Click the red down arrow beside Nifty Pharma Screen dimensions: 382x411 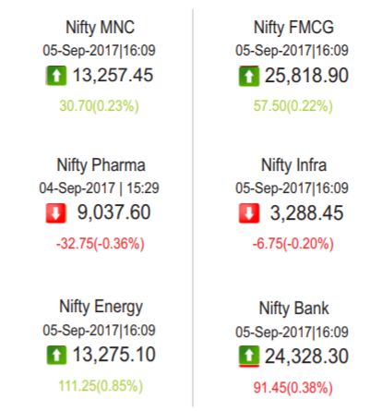tap(56, 213)
